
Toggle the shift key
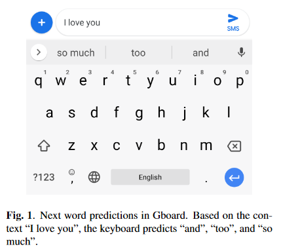(x=44, y=145)
